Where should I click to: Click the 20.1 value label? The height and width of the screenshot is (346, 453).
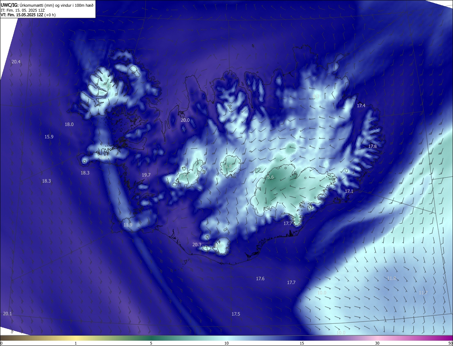[x=7, y=314]
